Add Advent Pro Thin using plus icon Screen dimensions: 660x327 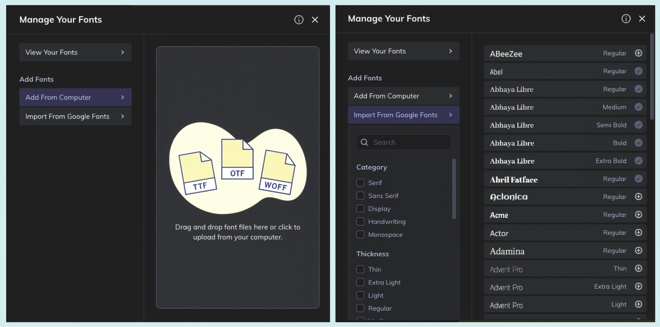point(638,269)
